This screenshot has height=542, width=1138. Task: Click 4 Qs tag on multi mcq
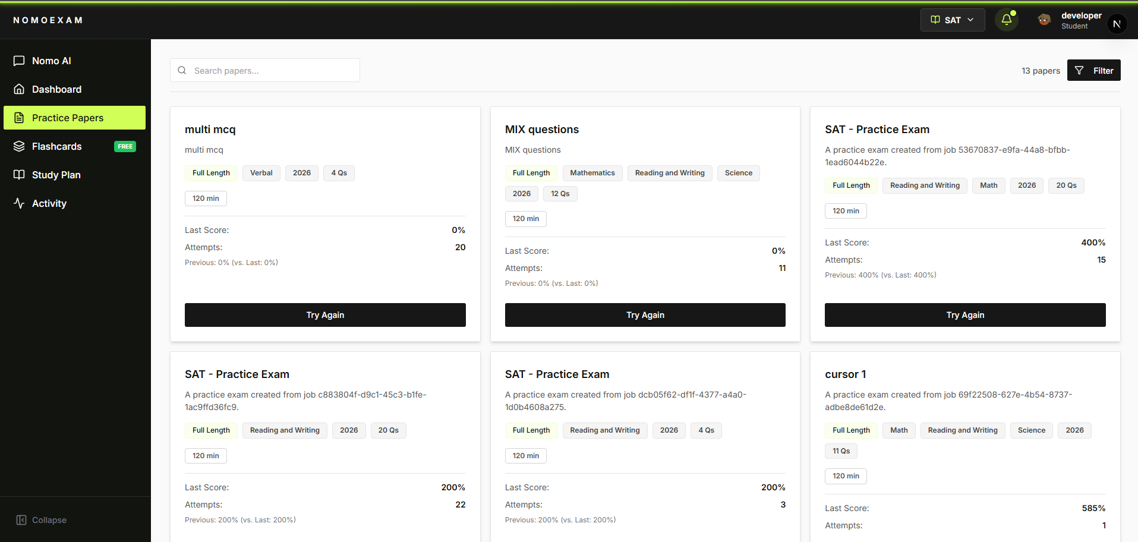click(x=339, y=173)
